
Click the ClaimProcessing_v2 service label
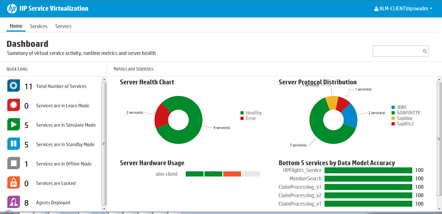300,196
